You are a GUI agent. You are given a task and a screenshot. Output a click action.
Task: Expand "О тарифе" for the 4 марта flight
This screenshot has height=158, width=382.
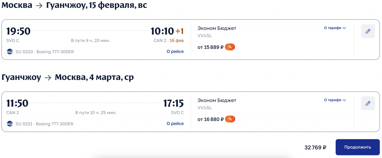click(335, 100)
